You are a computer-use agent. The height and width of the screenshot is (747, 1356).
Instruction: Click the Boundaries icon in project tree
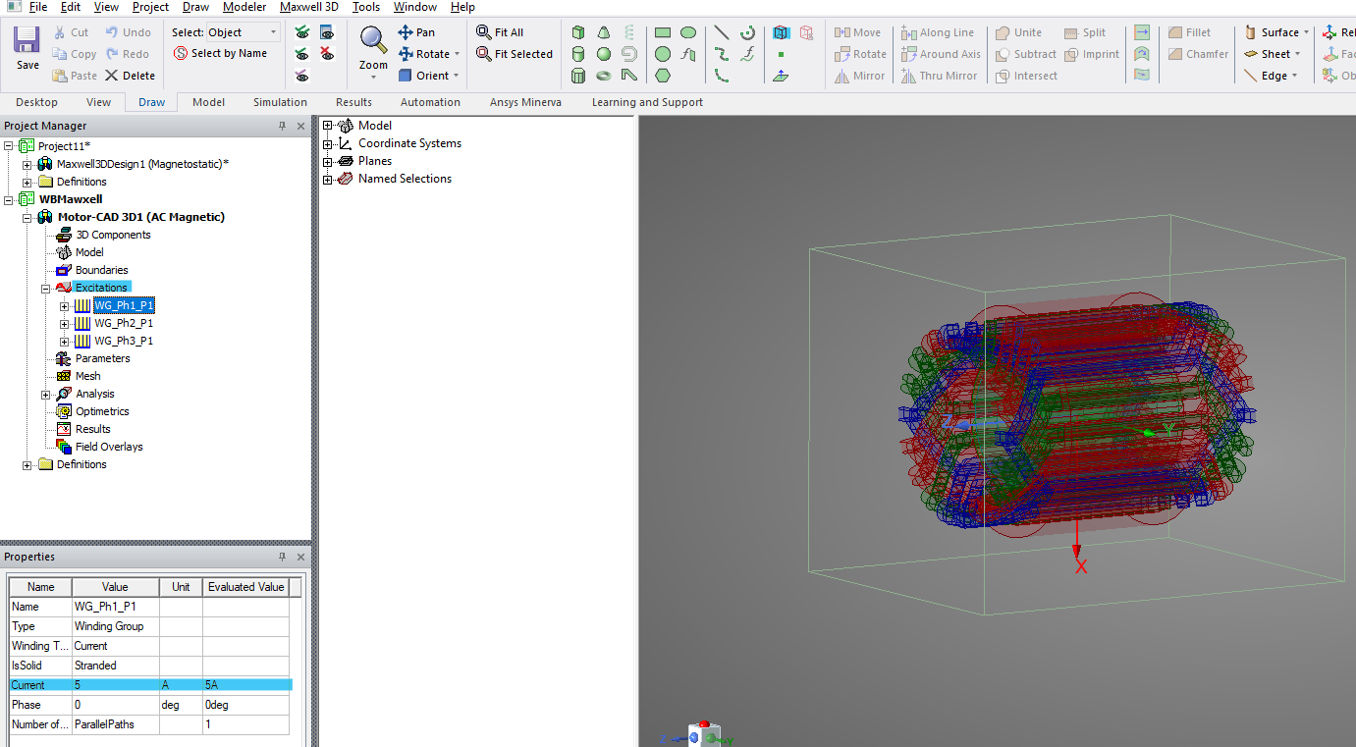point(64,270)
